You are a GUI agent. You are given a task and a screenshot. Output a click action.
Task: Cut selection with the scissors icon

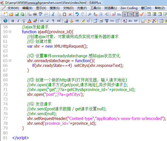click(53, 14)
